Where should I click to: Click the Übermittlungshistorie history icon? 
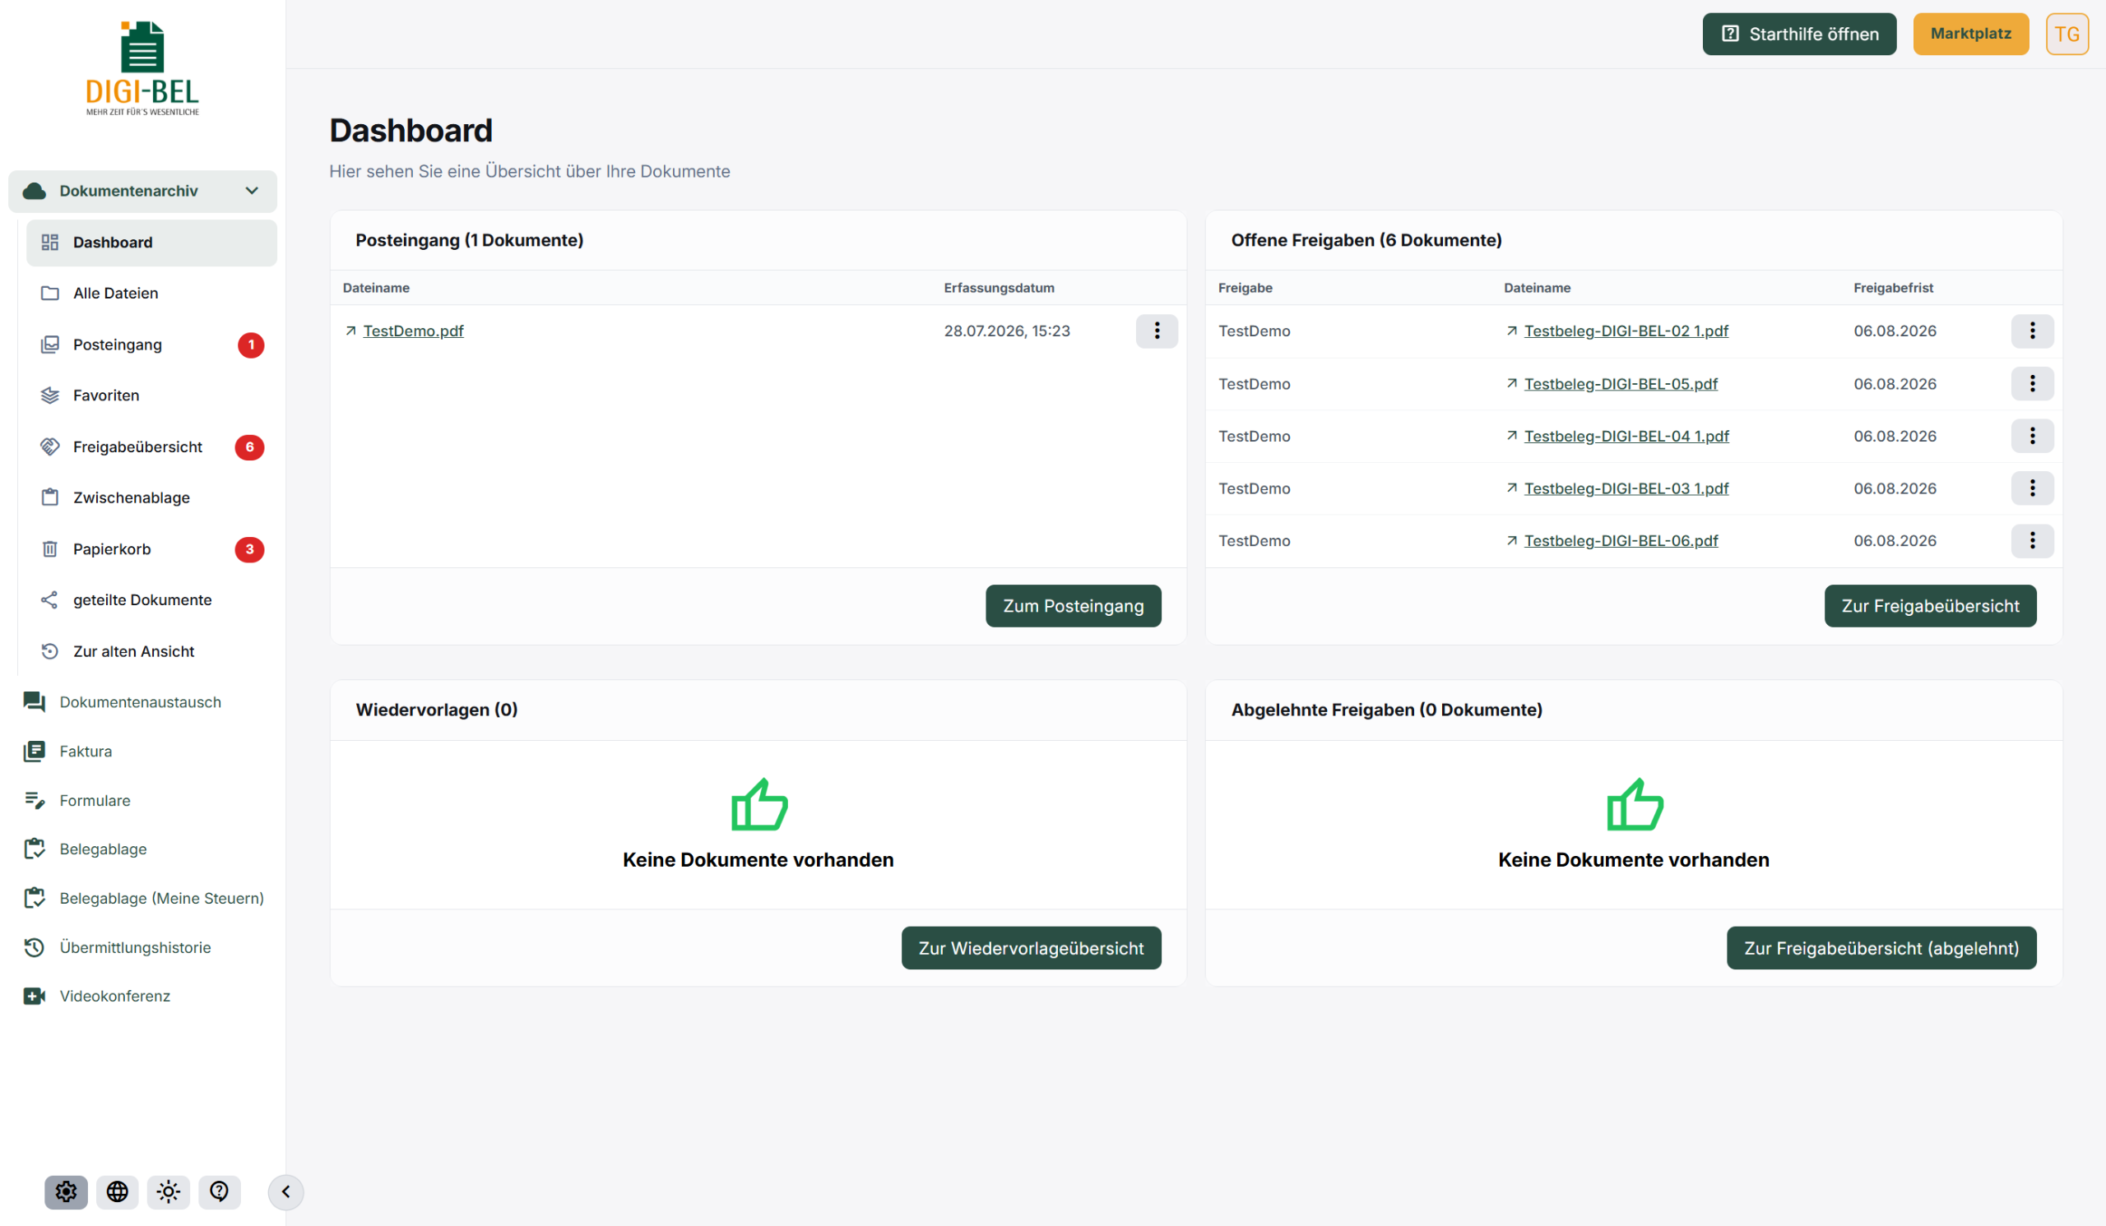[x=35, y=948]
